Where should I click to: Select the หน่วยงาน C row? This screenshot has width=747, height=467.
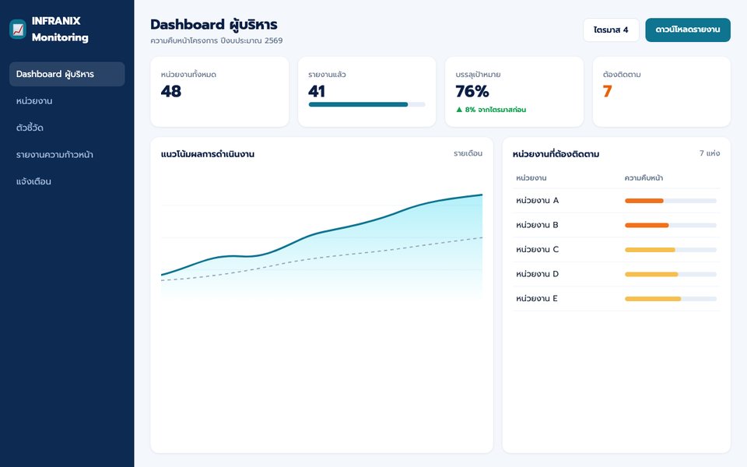click(x=616, y=250)
